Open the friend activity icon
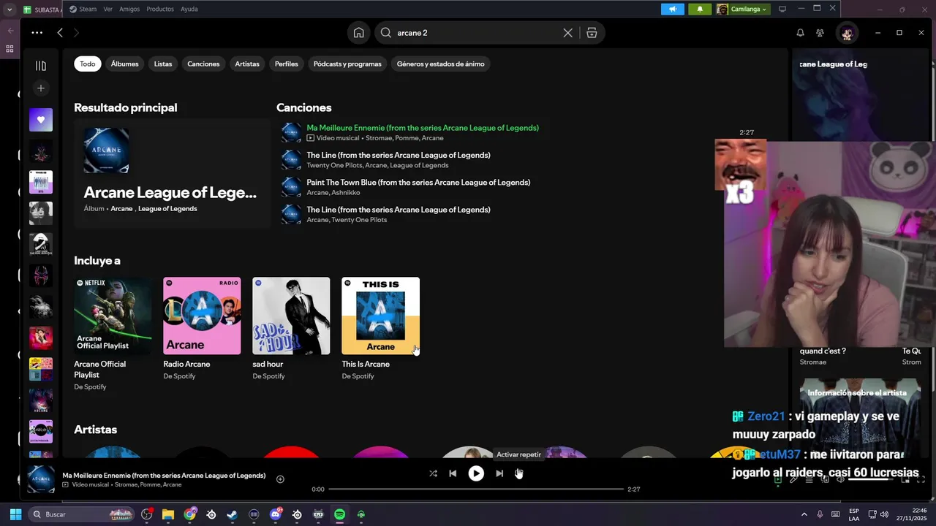This screenshot has width=936, height=526. 820,33
